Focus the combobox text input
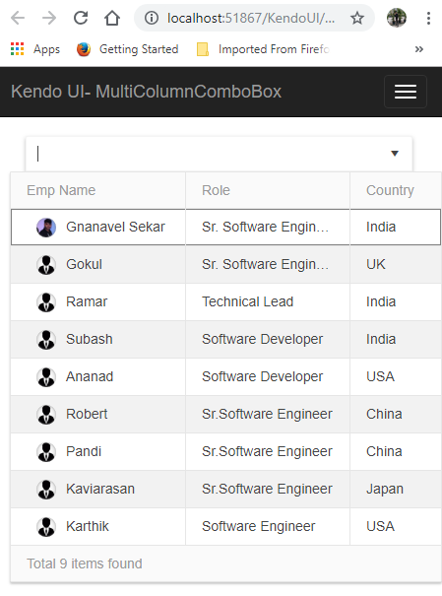Image resolution: width=442 pixels, height=596 pixels. 205,154
